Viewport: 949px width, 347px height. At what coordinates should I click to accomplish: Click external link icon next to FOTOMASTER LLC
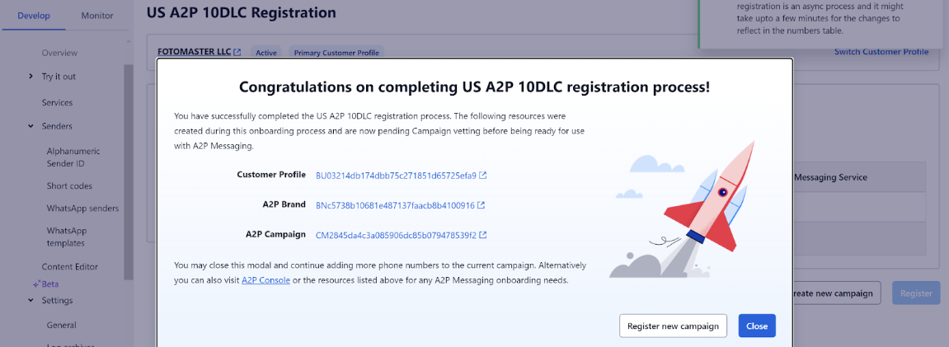coord(237,53)
